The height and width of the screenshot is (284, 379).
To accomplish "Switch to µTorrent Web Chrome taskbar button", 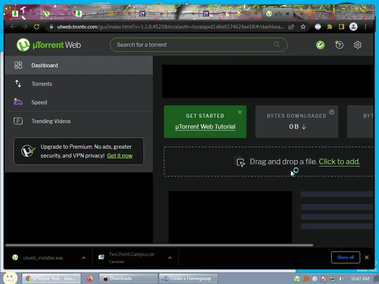I will pos(51,278).
